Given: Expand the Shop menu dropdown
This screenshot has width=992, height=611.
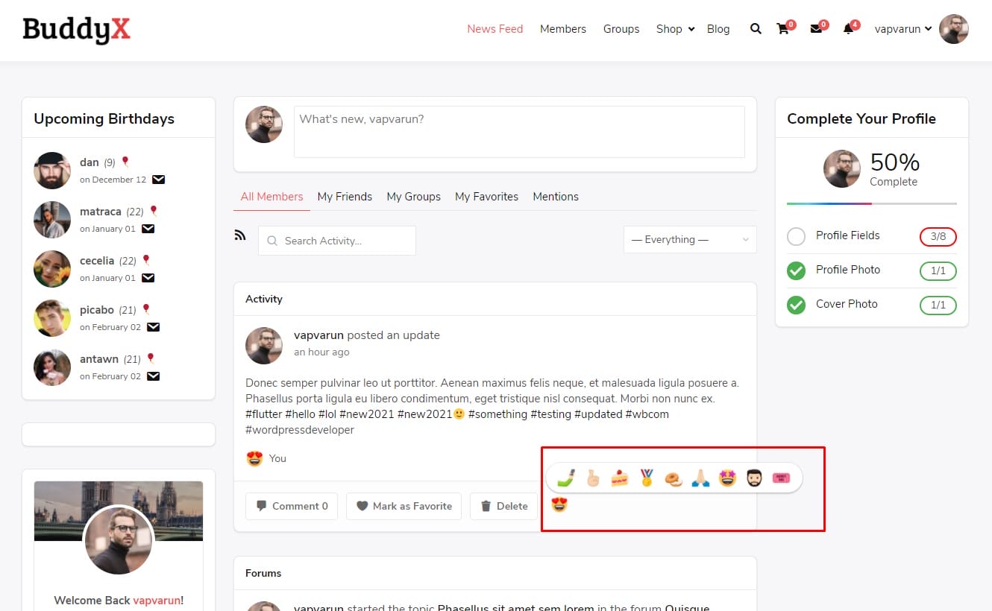Looking at the screenshot, I should 675,29.
